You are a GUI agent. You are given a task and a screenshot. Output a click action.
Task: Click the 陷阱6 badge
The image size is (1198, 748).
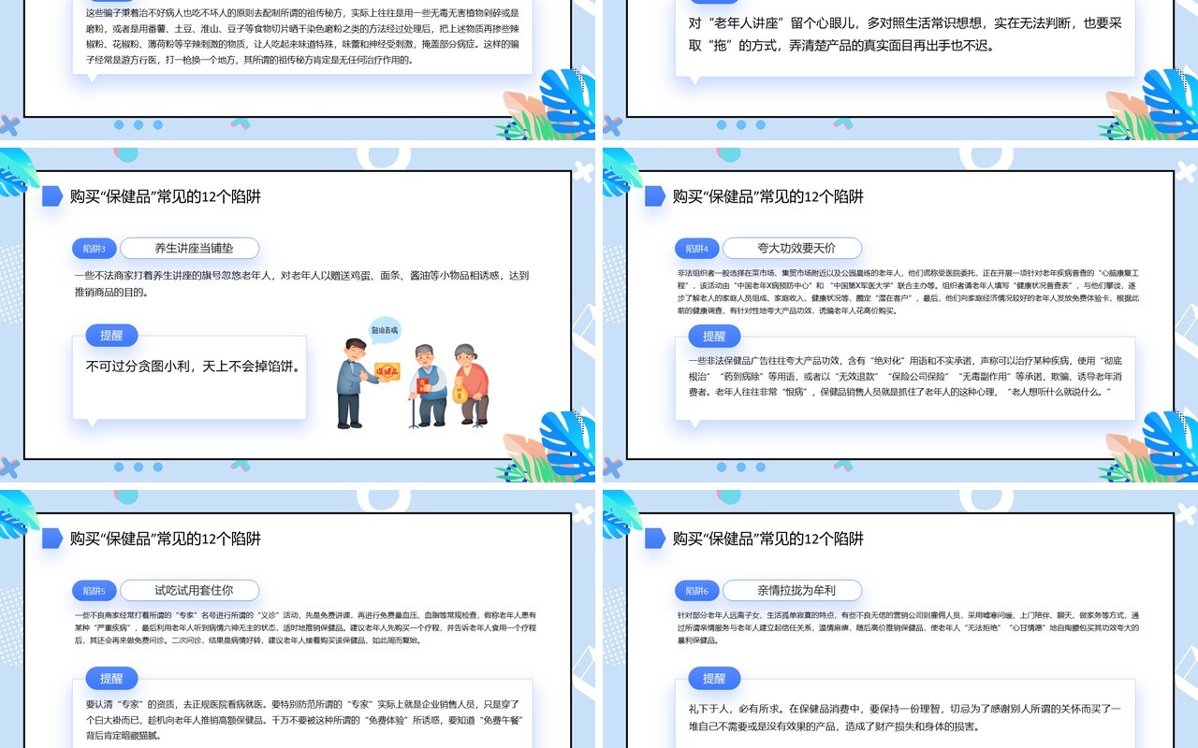(x=697, y=591)
